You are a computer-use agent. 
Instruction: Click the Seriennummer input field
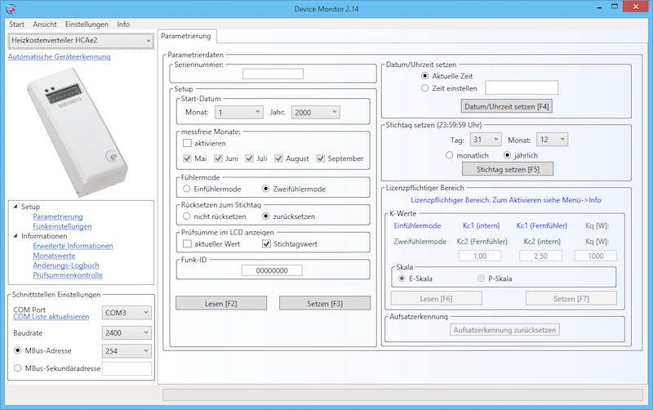[273, 74]
